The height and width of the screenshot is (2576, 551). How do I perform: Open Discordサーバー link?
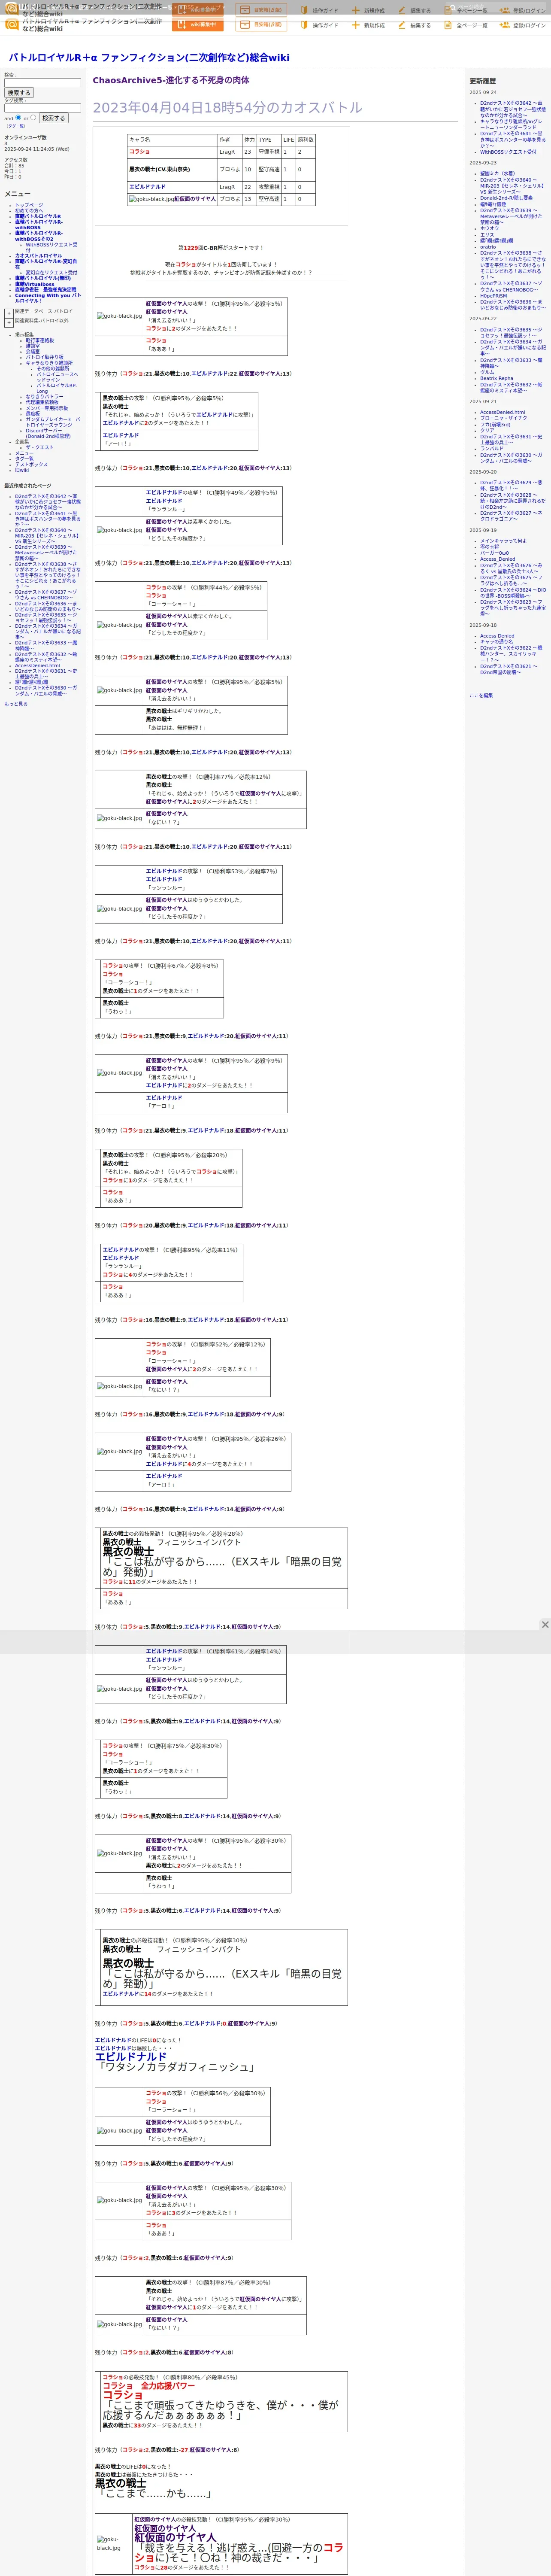click(x=48, y=434)
